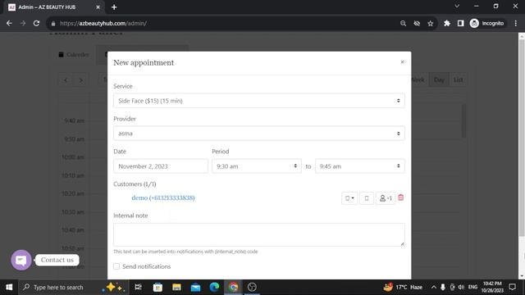Open the customer status dropdown button

coord(349,198)
